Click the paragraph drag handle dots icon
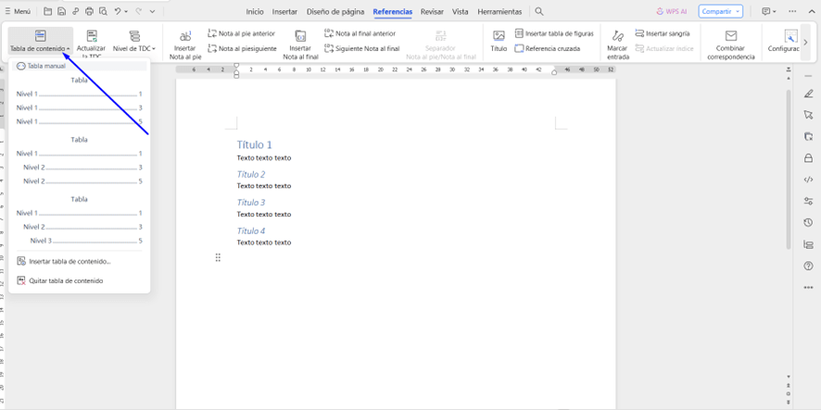This screenshot has width=821, height=410. (219, 257)
